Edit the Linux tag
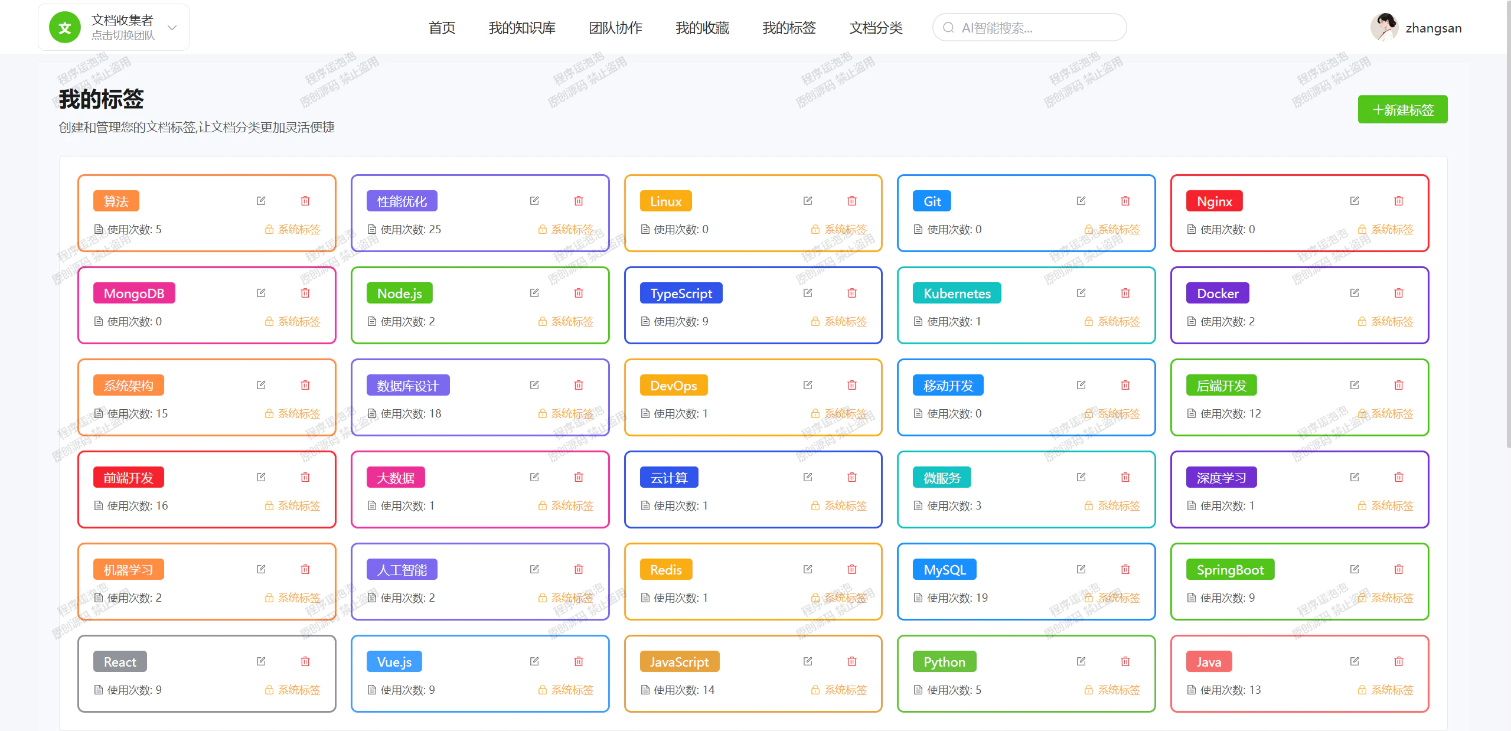The height and width of the screenshot is (731, 1511). [808, 201]
